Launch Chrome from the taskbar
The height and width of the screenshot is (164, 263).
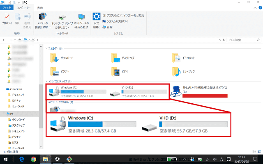(x=32, y=159)
